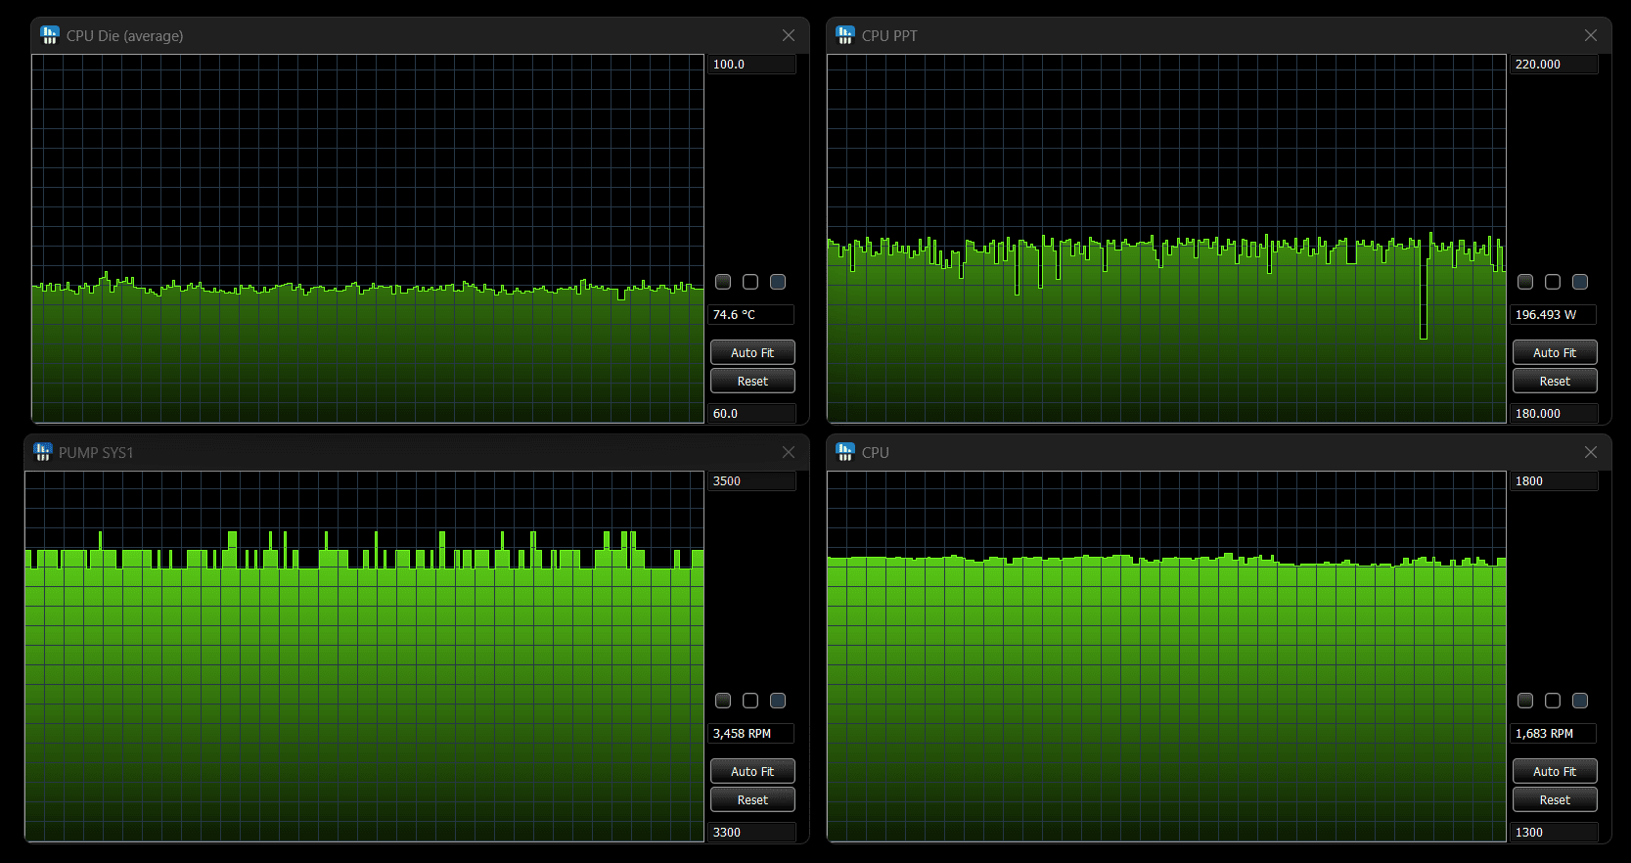Edit the 100.0 maximum field in CPU Die window

(x=751, y=65)
